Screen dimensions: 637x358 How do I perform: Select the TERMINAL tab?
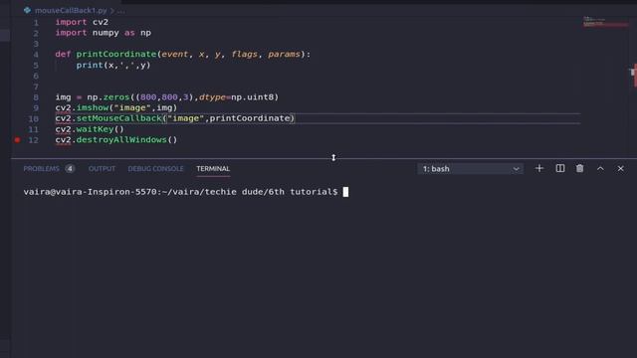pos(213,168)
